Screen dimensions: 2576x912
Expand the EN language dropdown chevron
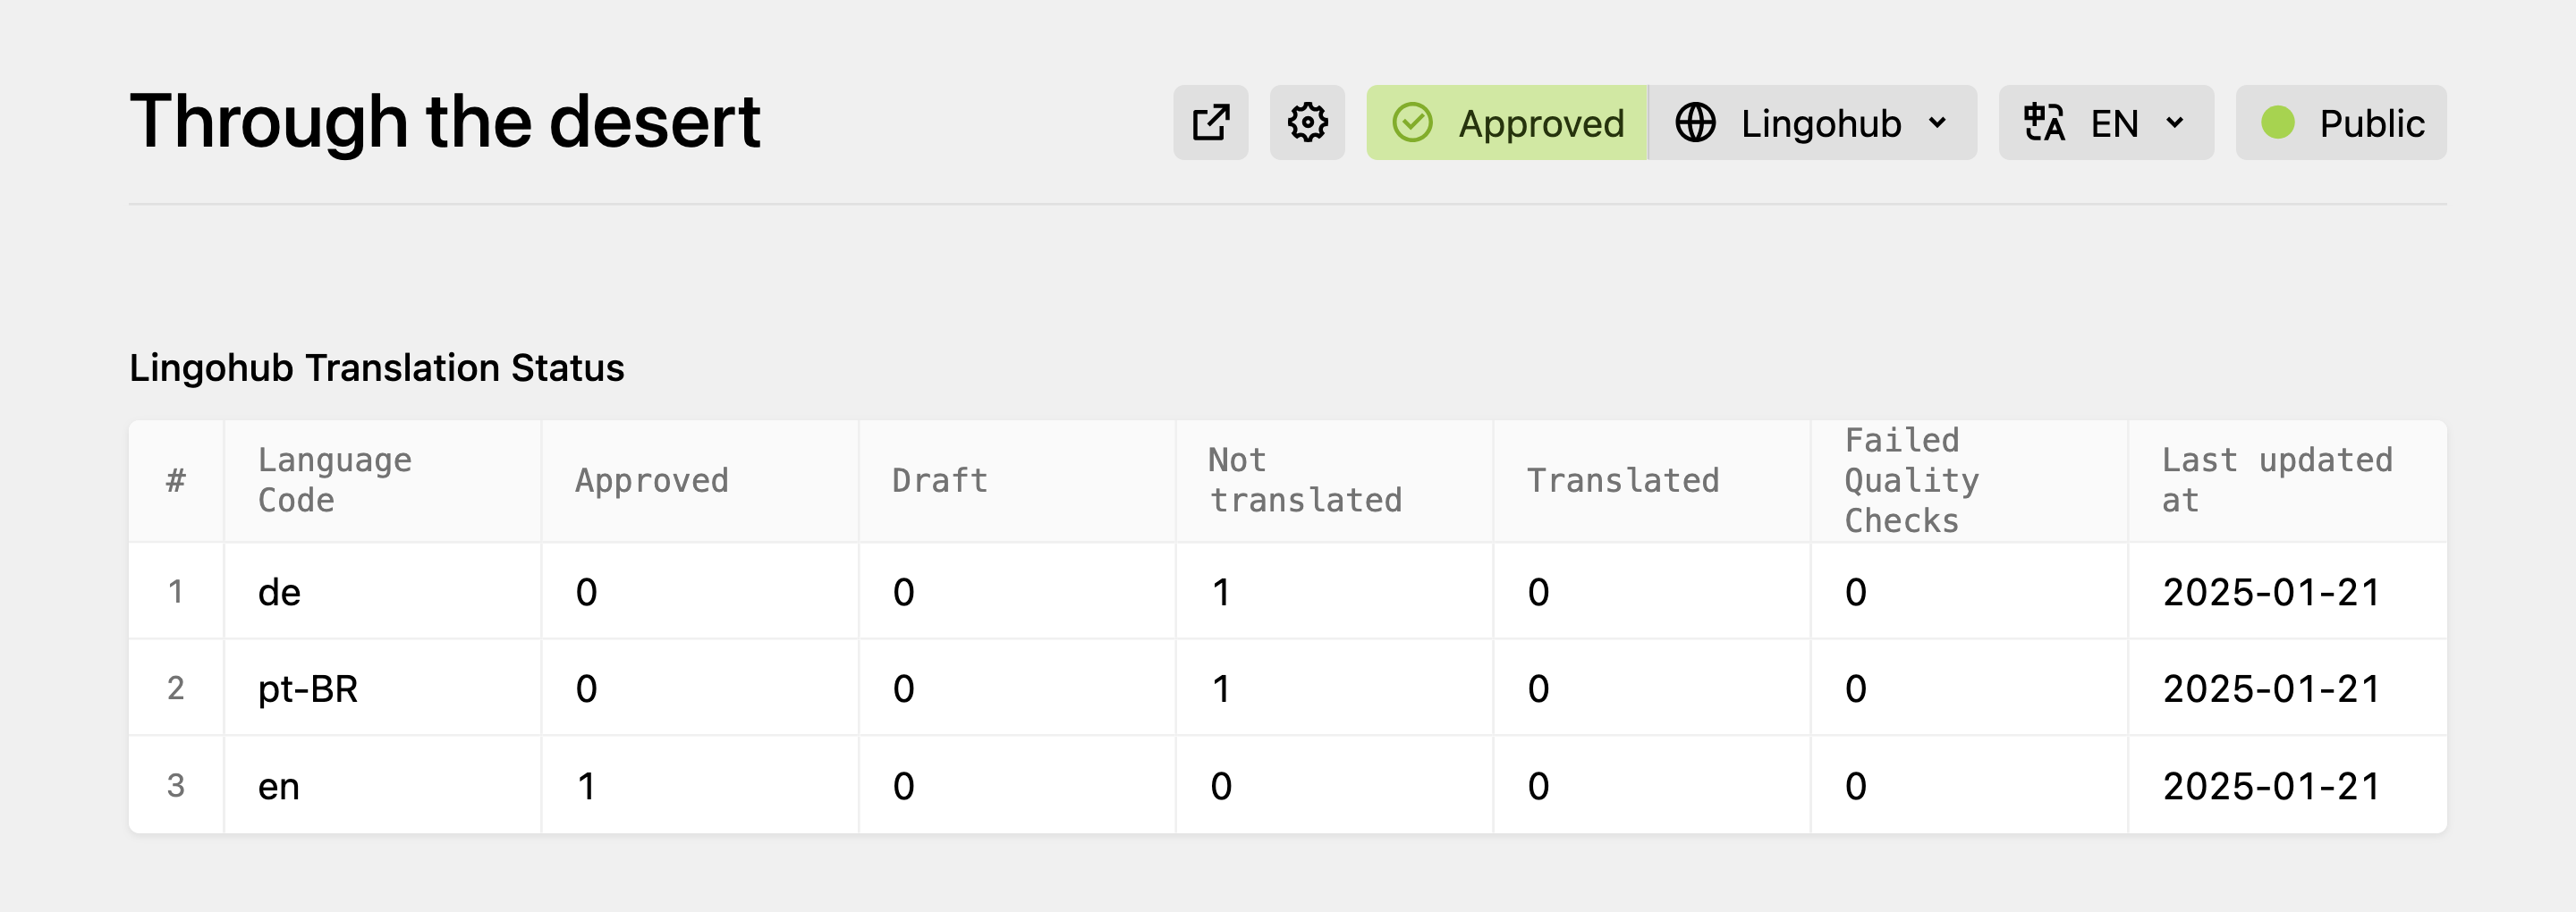pyautogui.click(x=2174, y=123)
